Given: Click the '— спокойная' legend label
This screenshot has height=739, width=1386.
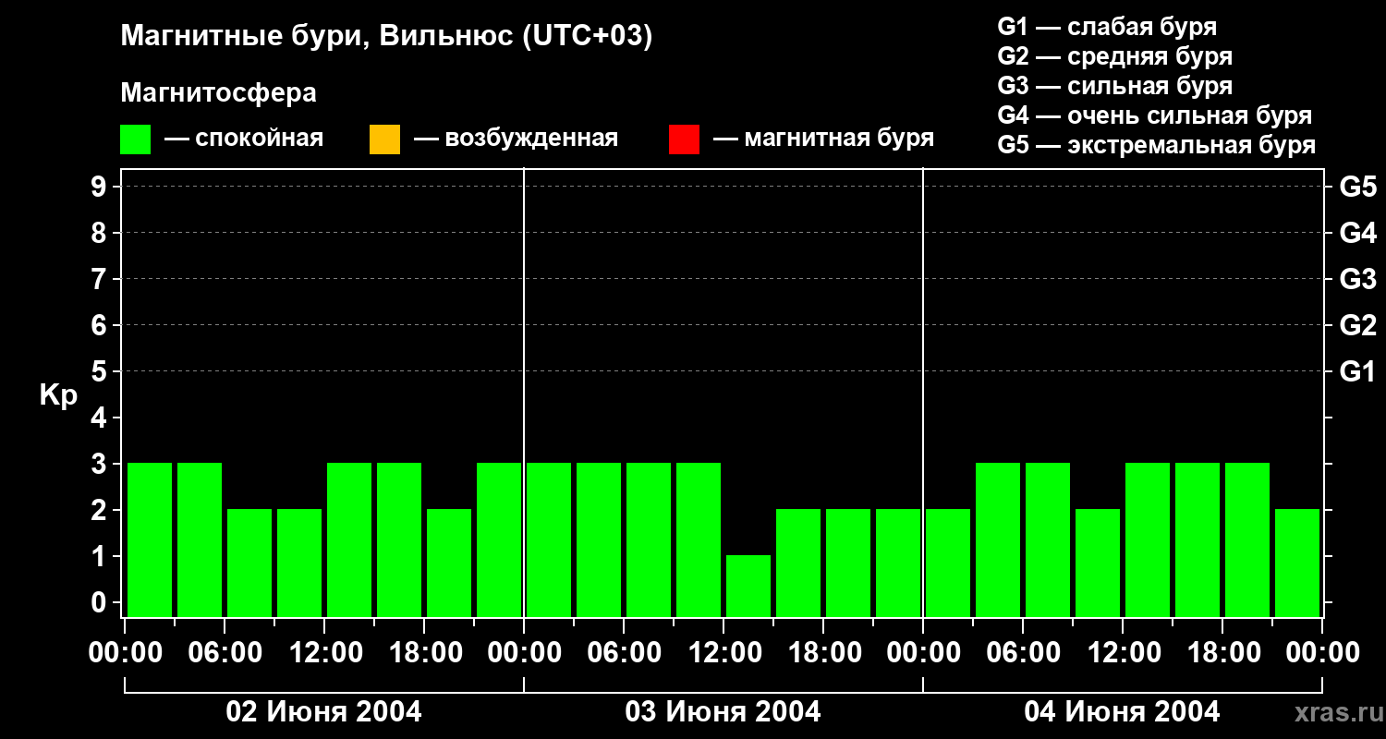Looking at the screenshot, I should (244, 139).
